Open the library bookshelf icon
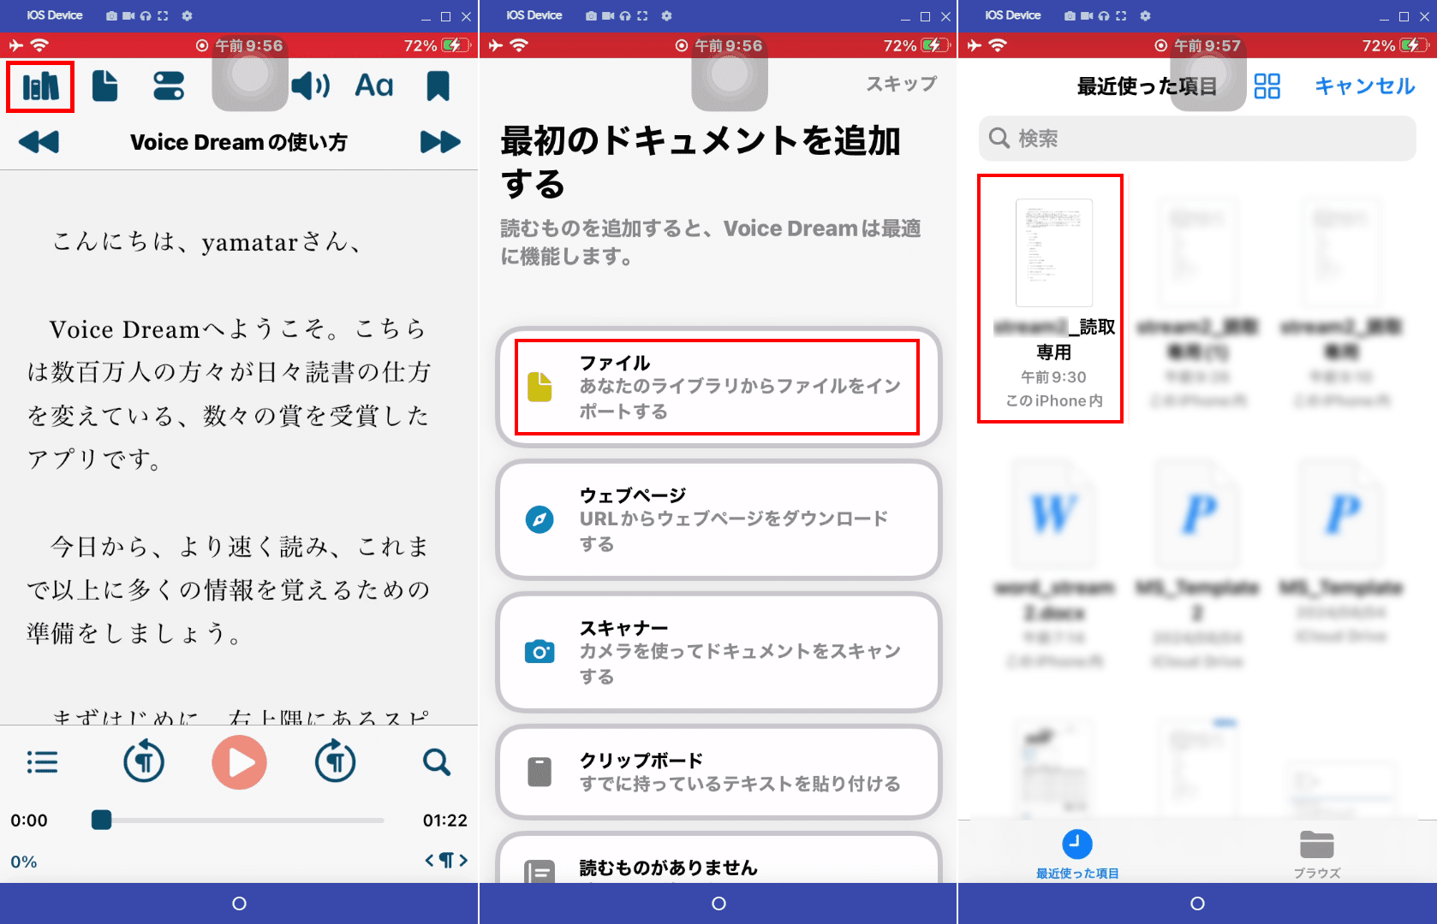The height and width of the screenshot is (924, 1437). tap(40, 86)
